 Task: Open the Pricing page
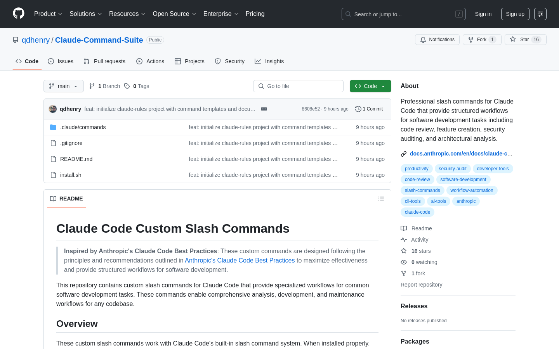point(255,14)
